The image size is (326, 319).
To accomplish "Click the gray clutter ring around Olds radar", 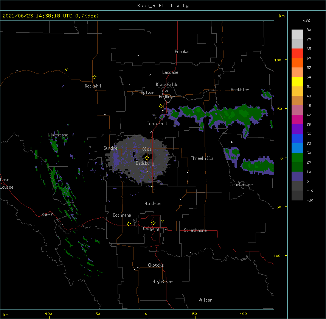I will coord(139,159).
